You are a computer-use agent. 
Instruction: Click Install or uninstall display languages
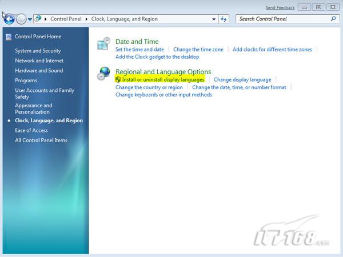[x=163, y=79]
